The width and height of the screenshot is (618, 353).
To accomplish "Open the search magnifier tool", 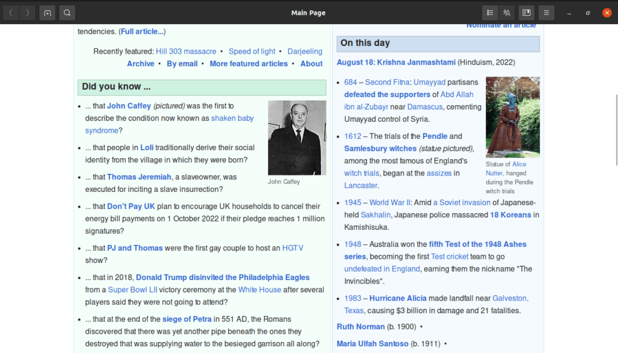I will coord(67,13).
